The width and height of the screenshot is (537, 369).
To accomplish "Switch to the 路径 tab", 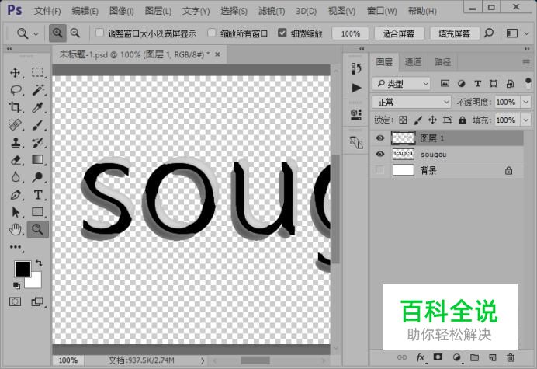I will click(442, 62).
